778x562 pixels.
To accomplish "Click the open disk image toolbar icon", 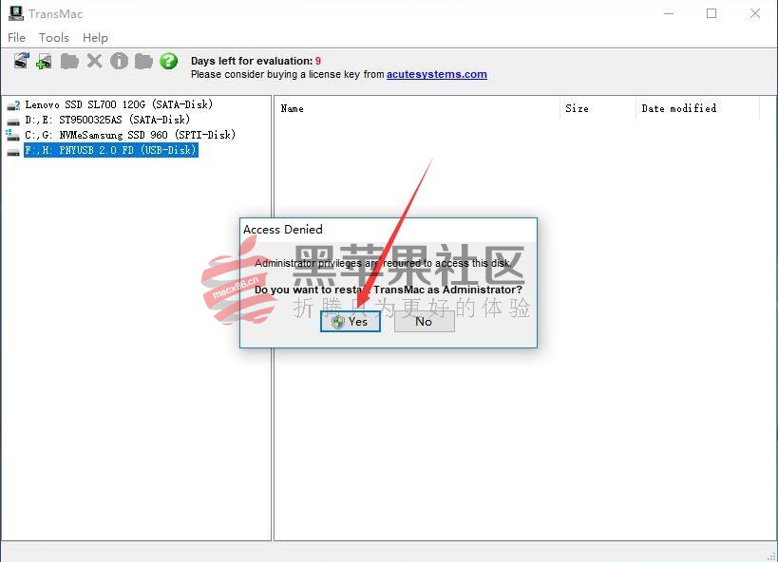I will pos(21,61).
